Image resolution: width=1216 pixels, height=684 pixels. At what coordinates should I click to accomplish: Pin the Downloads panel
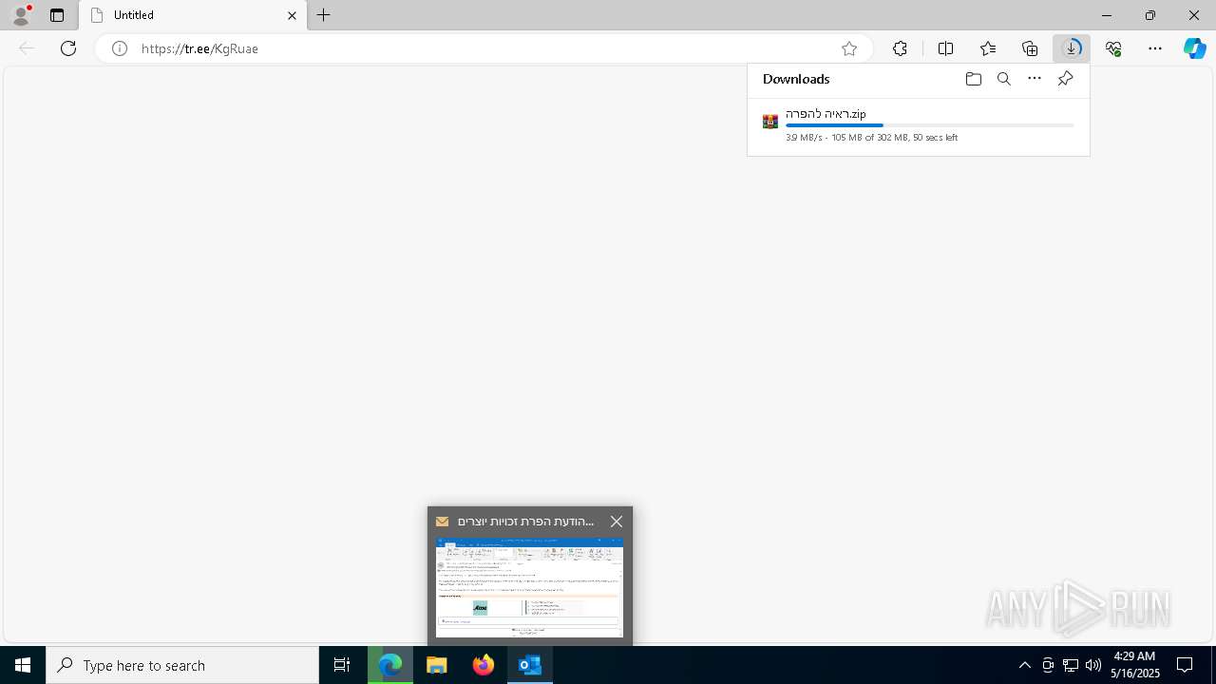pos(1065,79)
